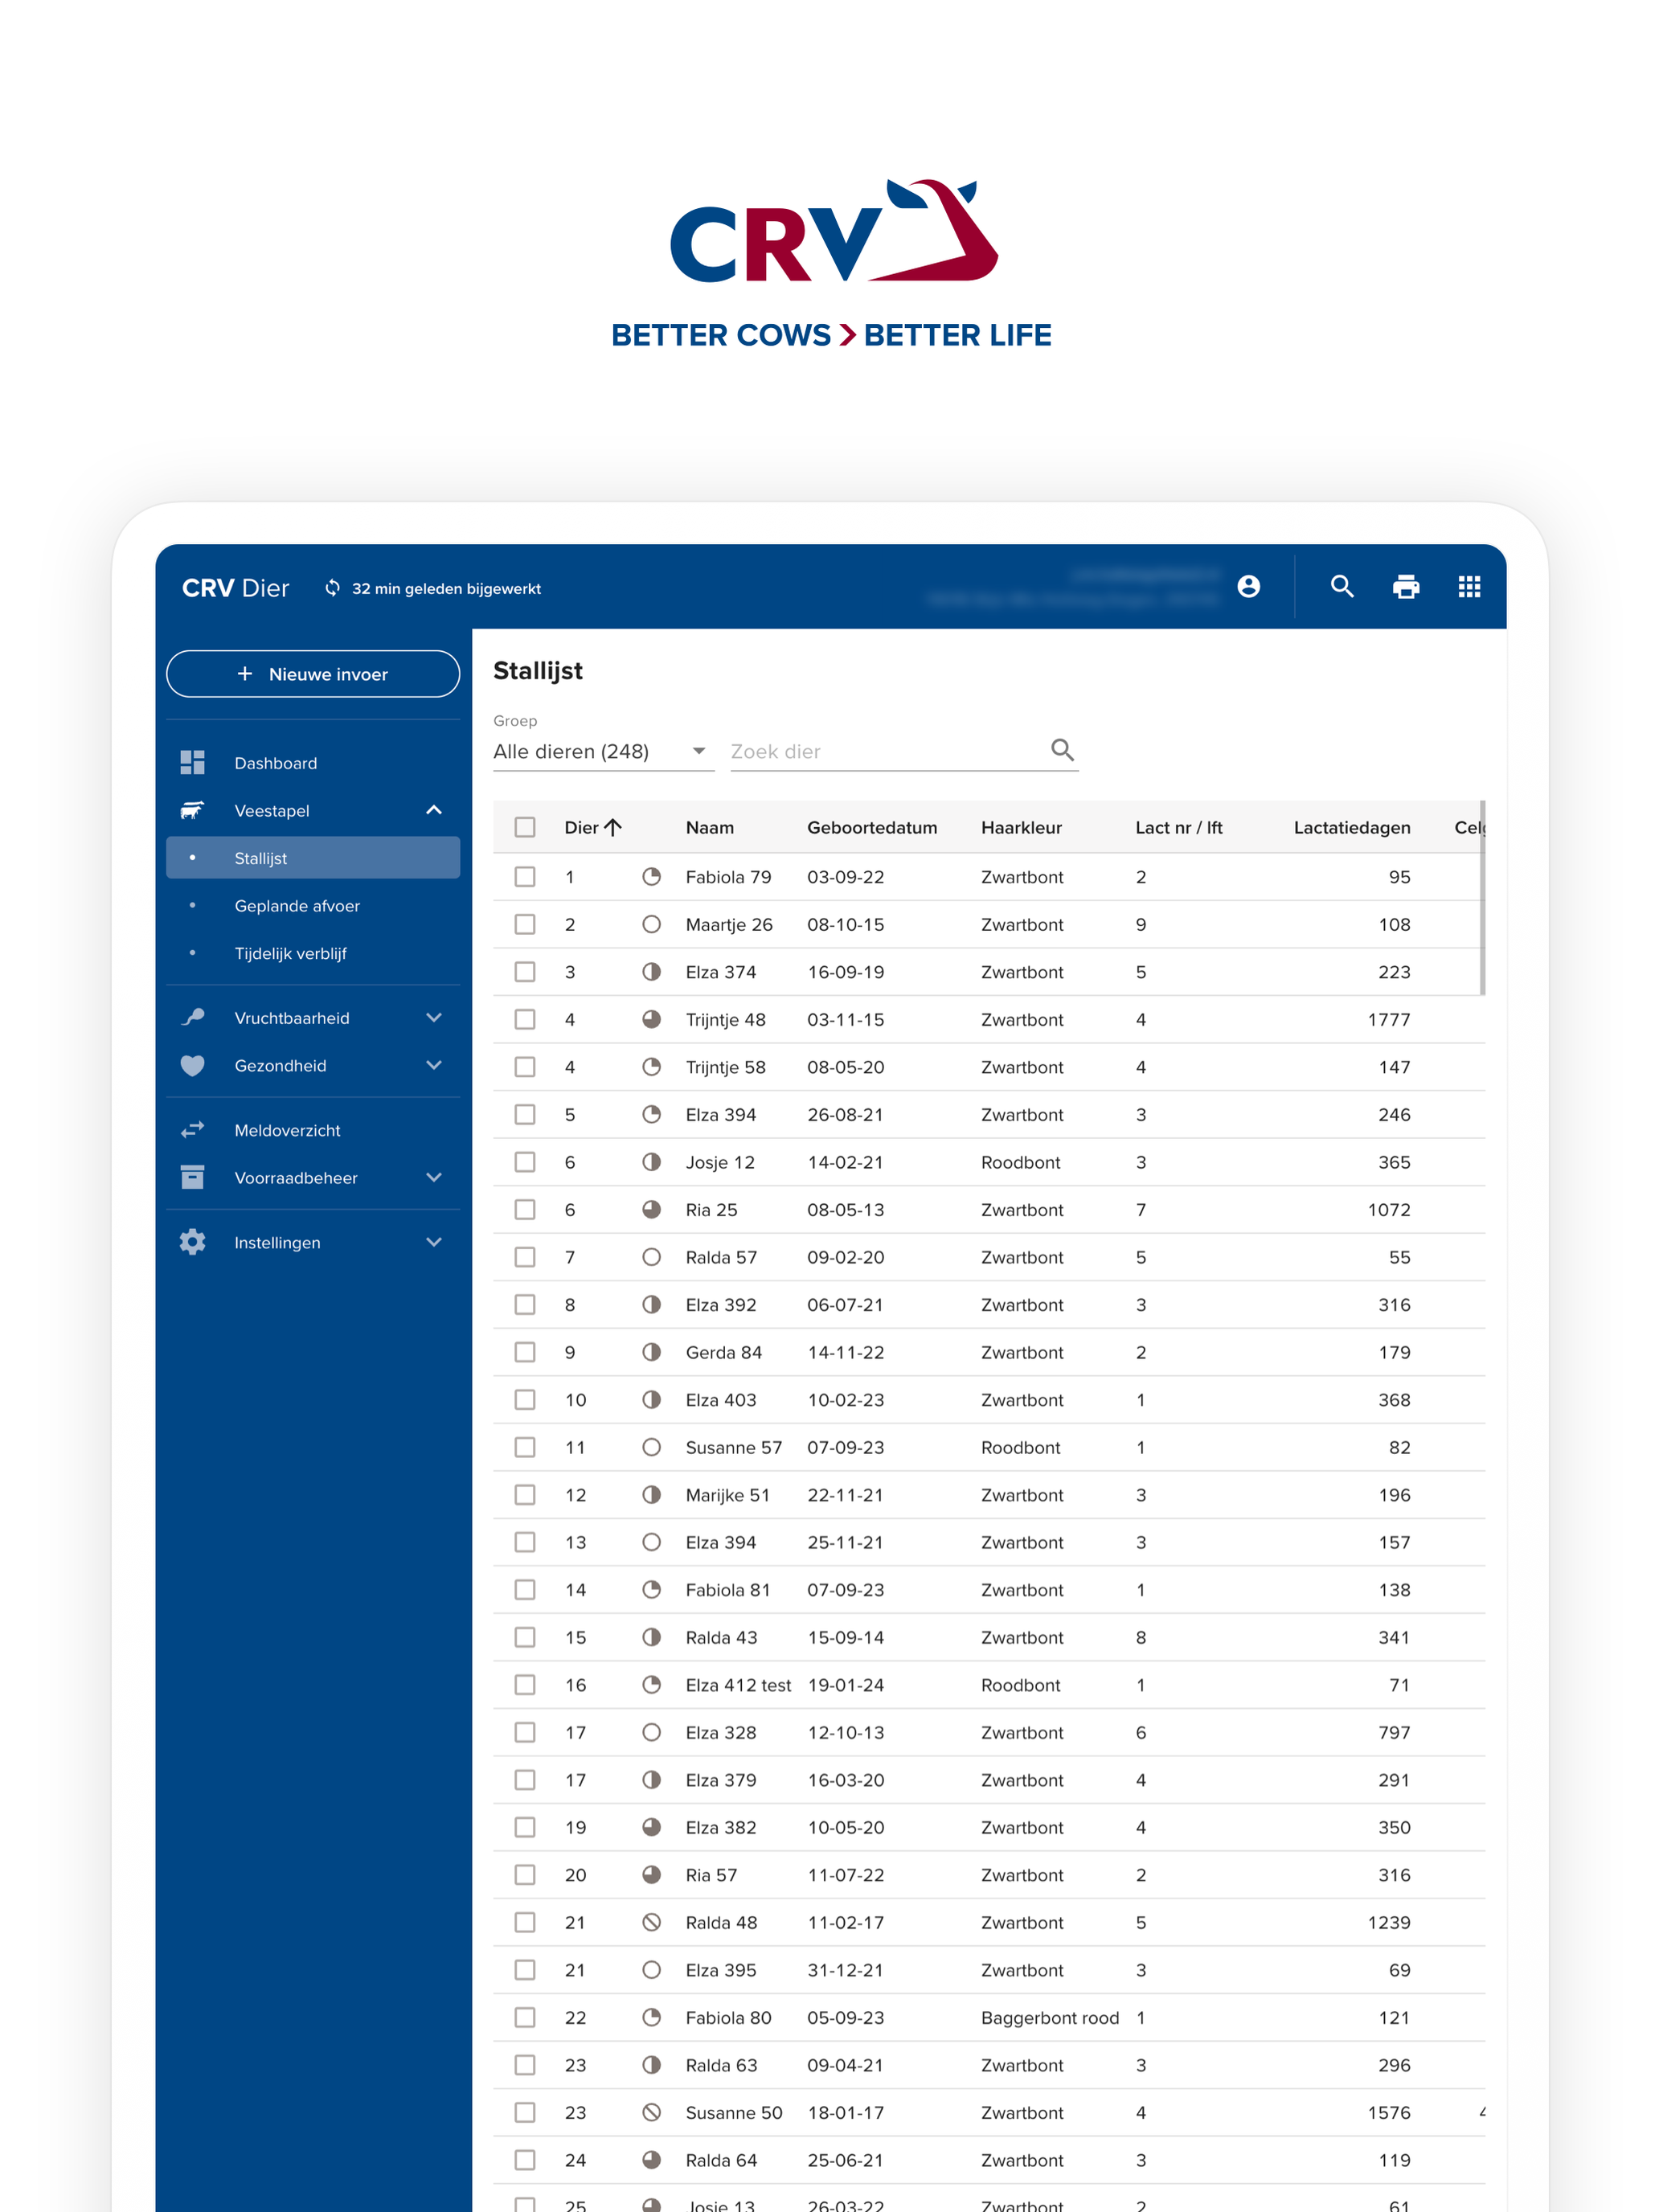This screenshot has width=1659, height=2212.
Task: Expand the Instellingen chevron
Action: pos(434,1242)
